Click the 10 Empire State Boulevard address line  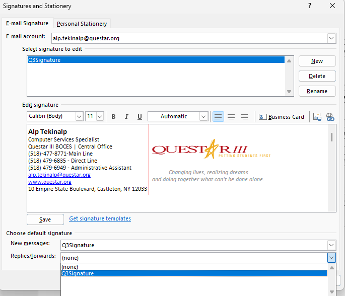(x=87, y=189)
